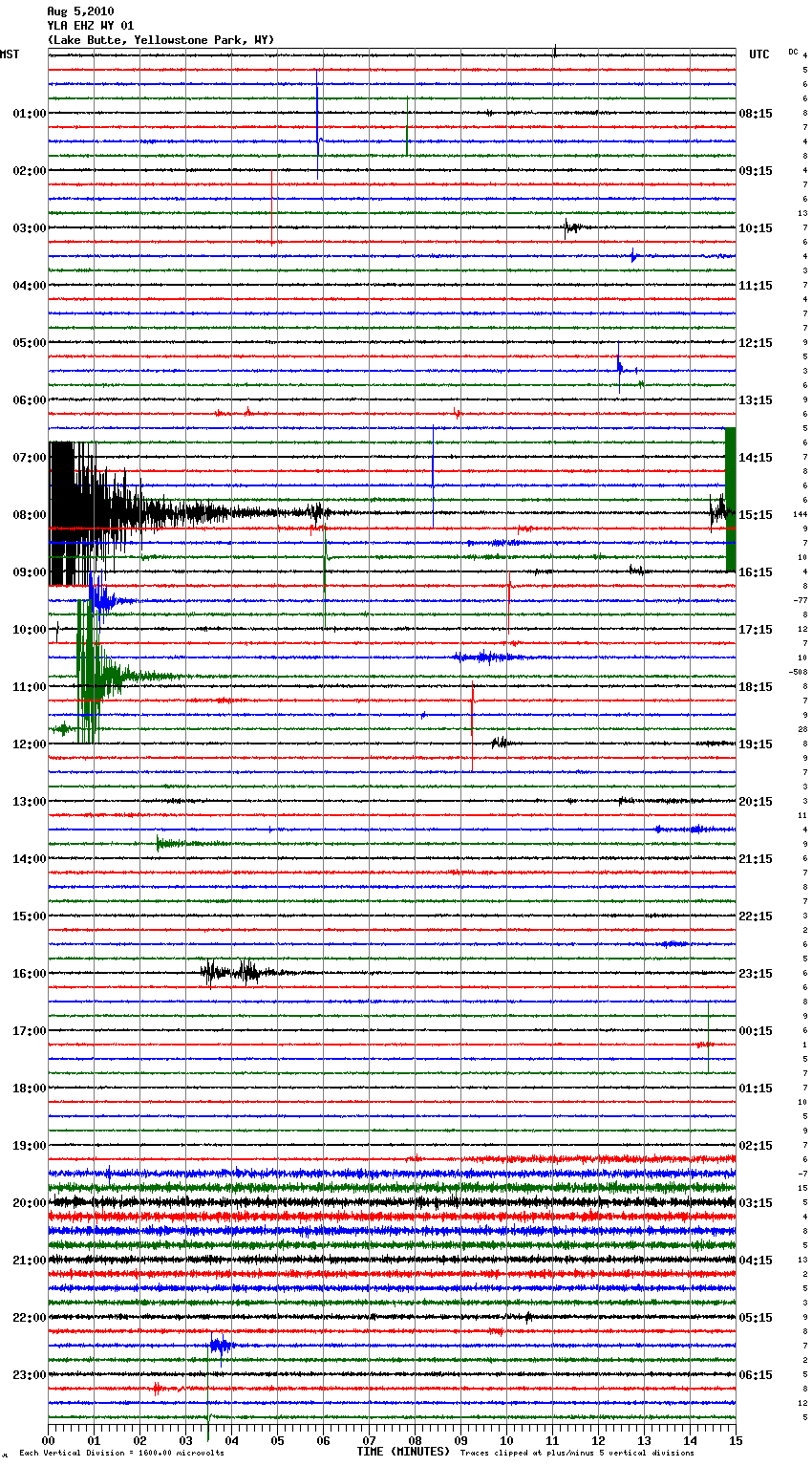Select MST time label '07:00'

[x=30, y=458]
